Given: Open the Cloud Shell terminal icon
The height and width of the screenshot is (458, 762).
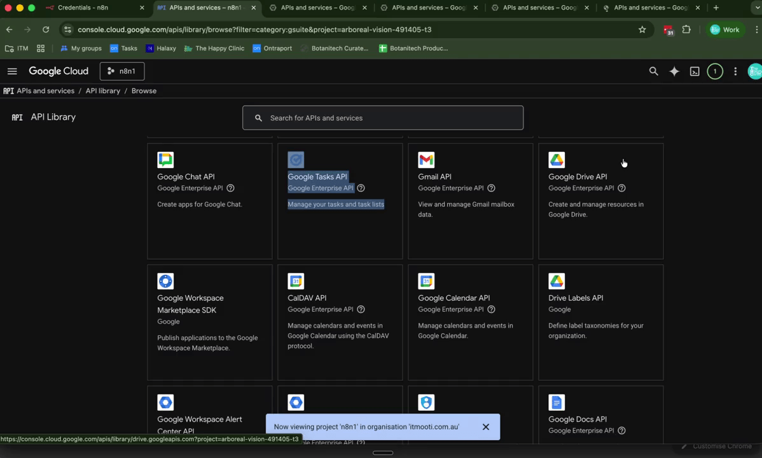Looking at the screenshot, I should 695,71.
